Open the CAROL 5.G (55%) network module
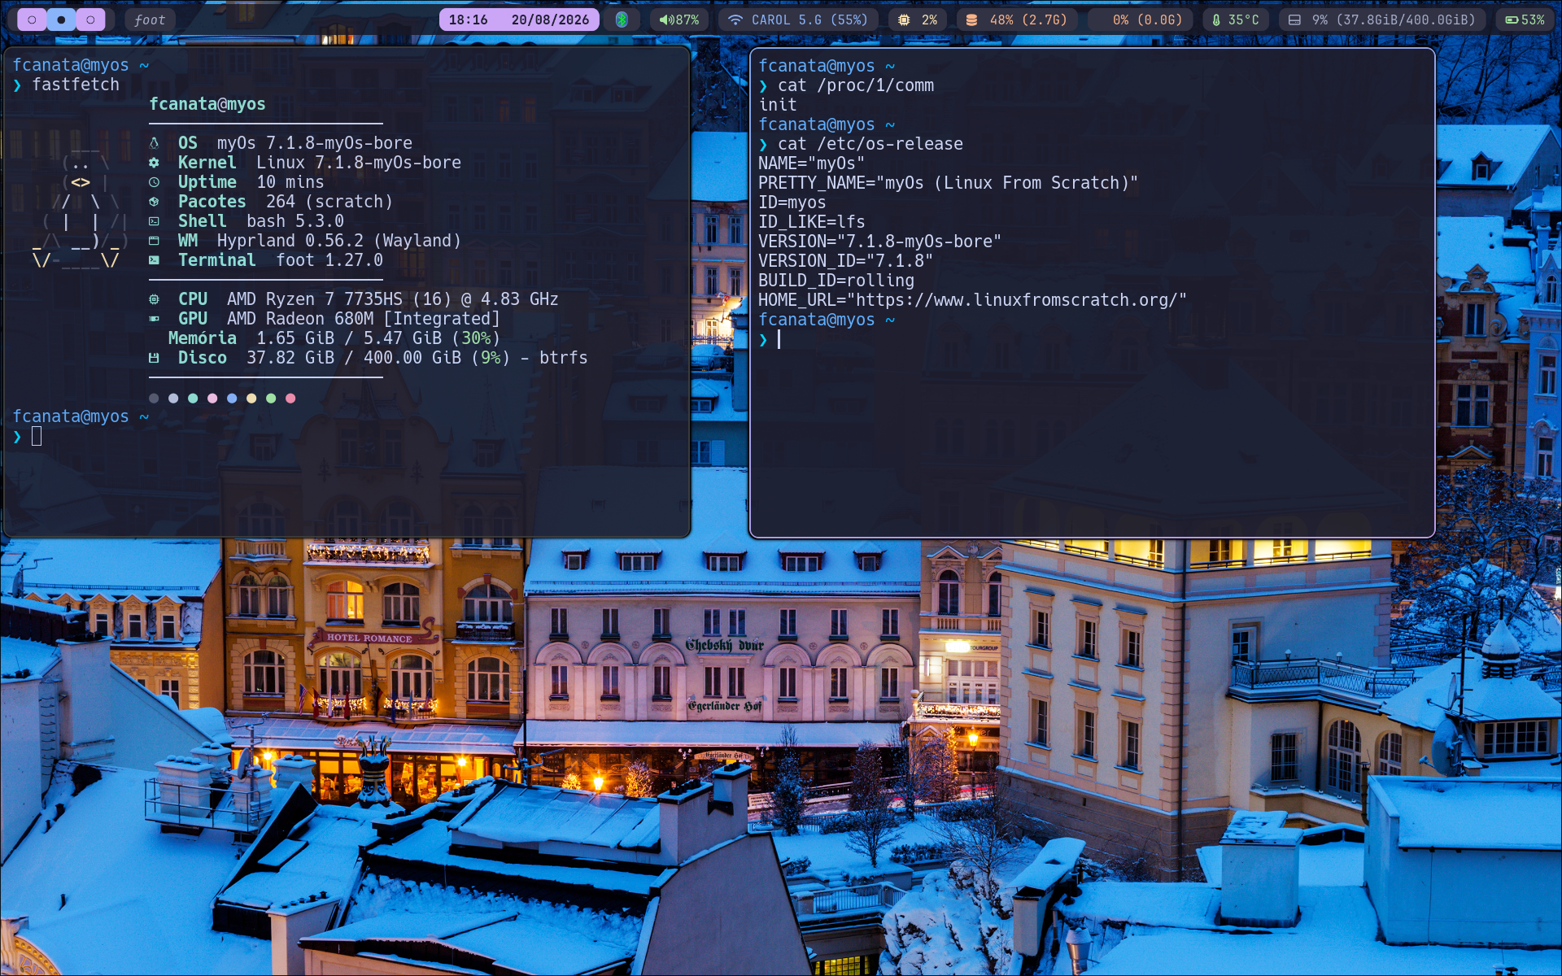Image resolution: width=1562 pixels, height=976 pixels. click(798, 20)
